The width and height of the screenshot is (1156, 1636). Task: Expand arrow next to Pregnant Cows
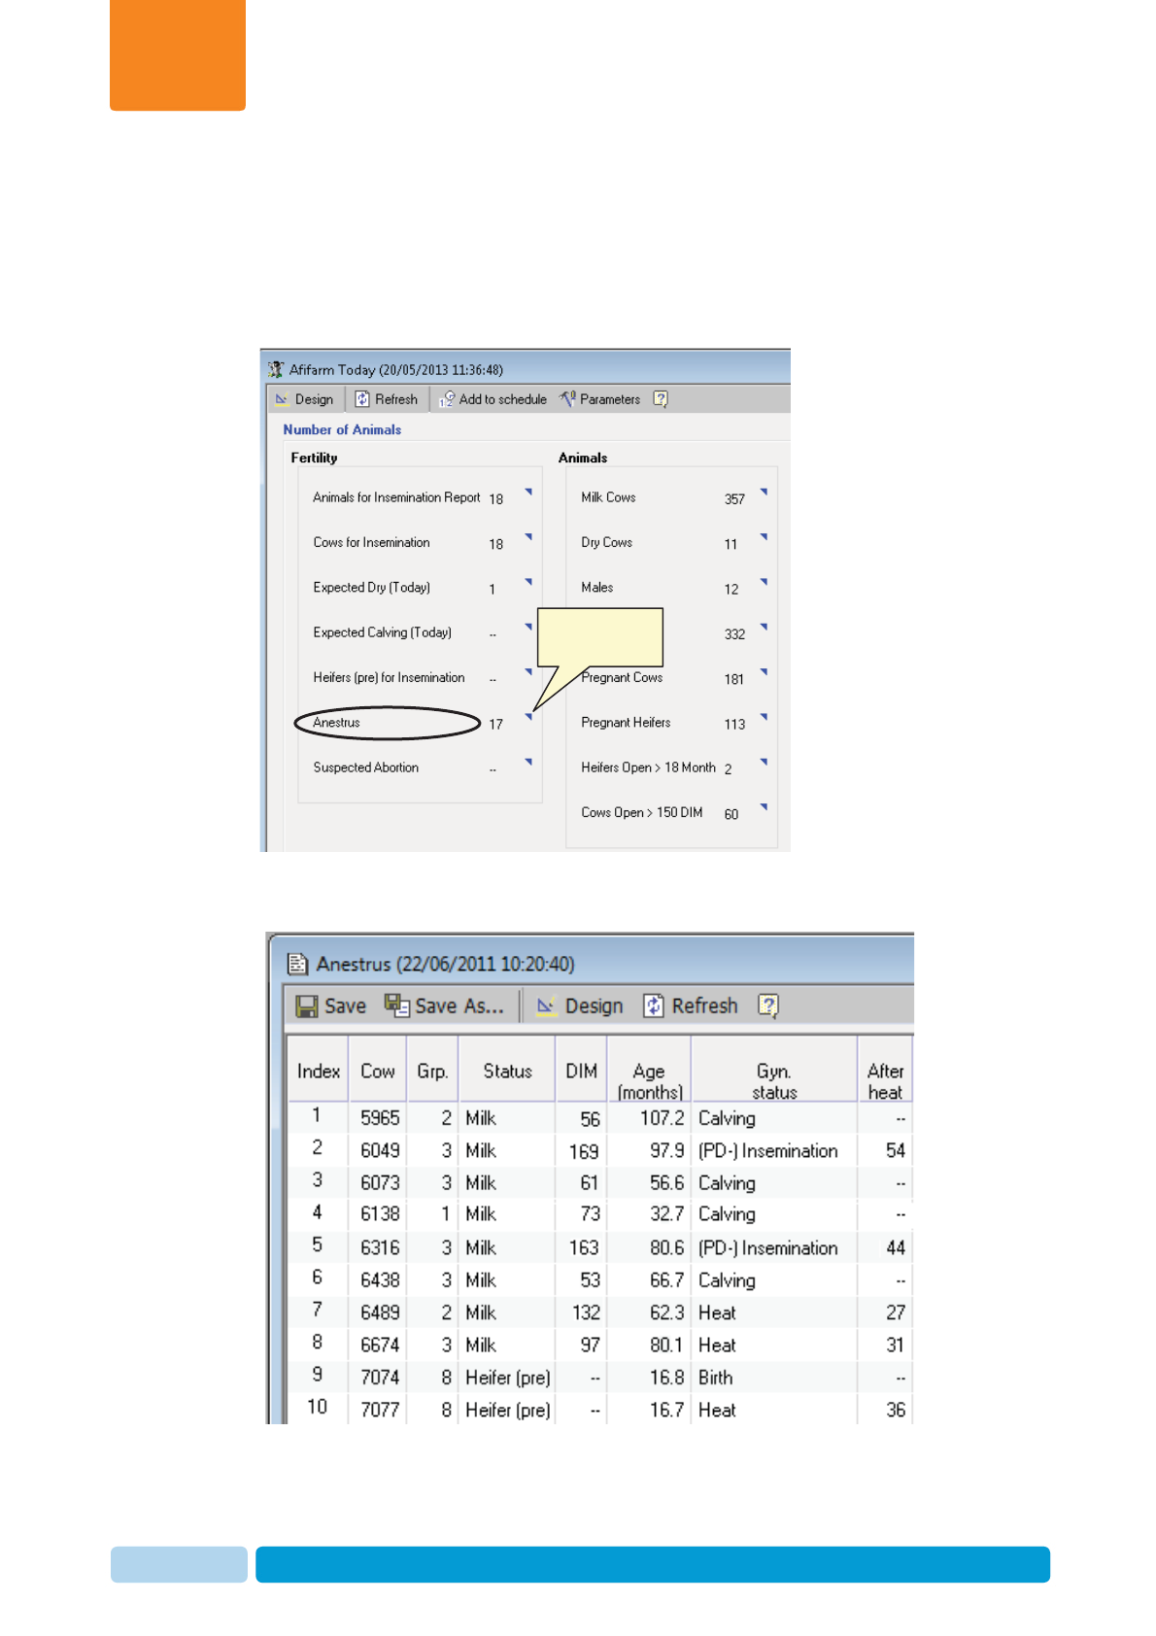[x=764, y=671]
